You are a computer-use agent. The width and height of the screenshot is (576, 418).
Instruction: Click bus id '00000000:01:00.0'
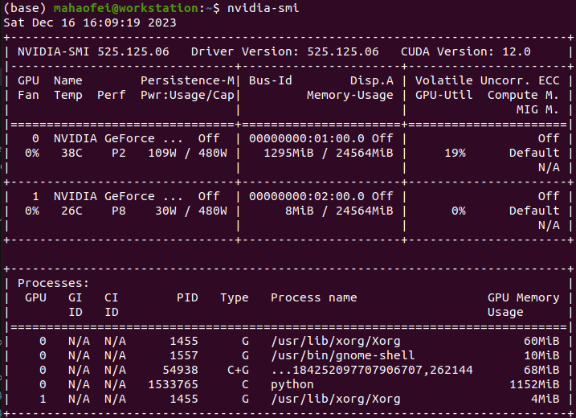coord(306,138)
